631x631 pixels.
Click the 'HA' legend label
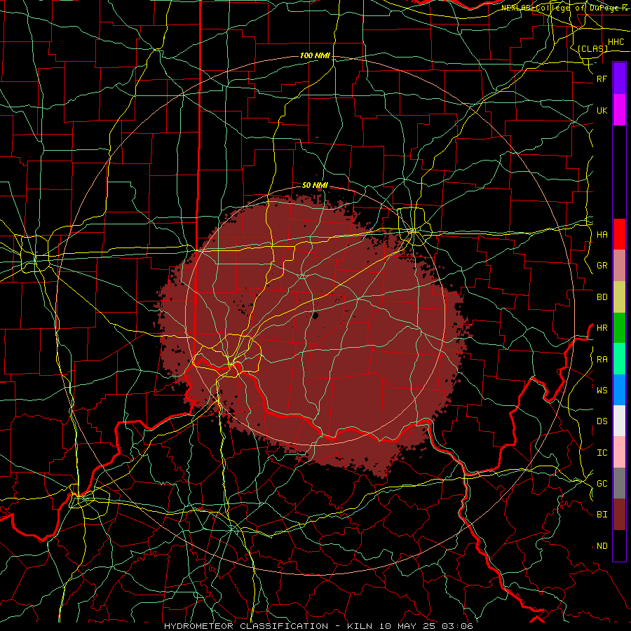(602, 235)
